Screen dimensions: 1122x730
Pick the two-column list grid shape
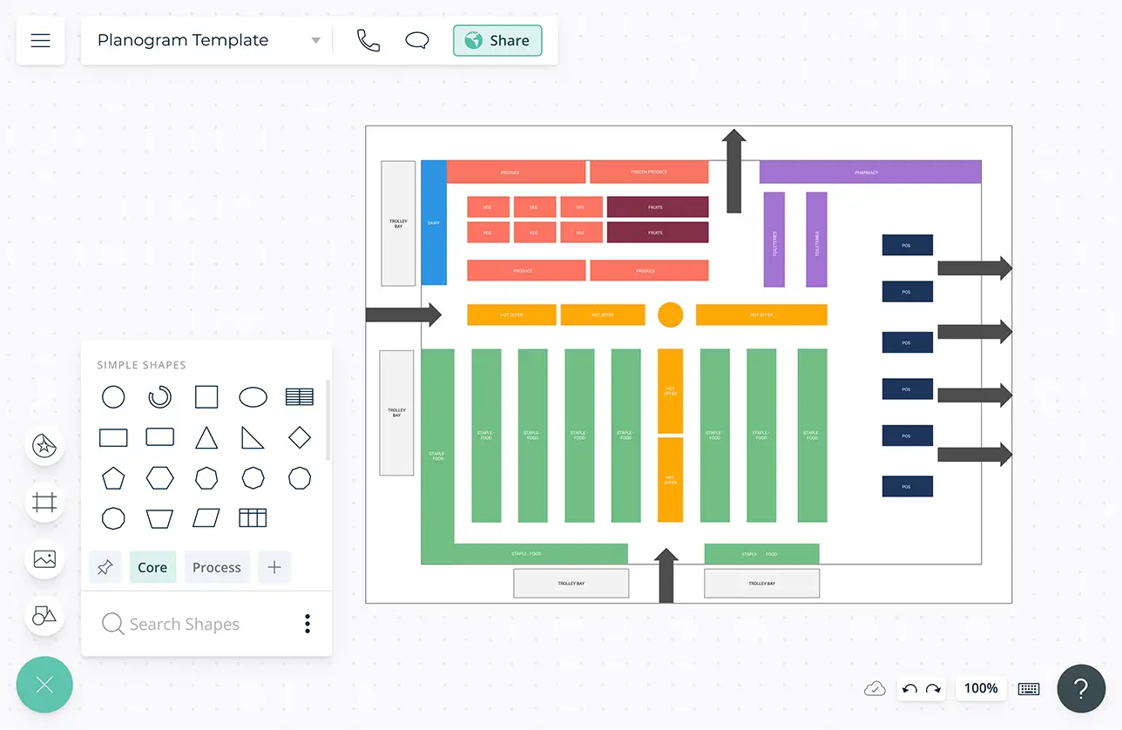coord(300,397)
